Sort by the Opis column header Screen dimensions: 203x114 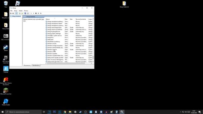tap(67, 19)
